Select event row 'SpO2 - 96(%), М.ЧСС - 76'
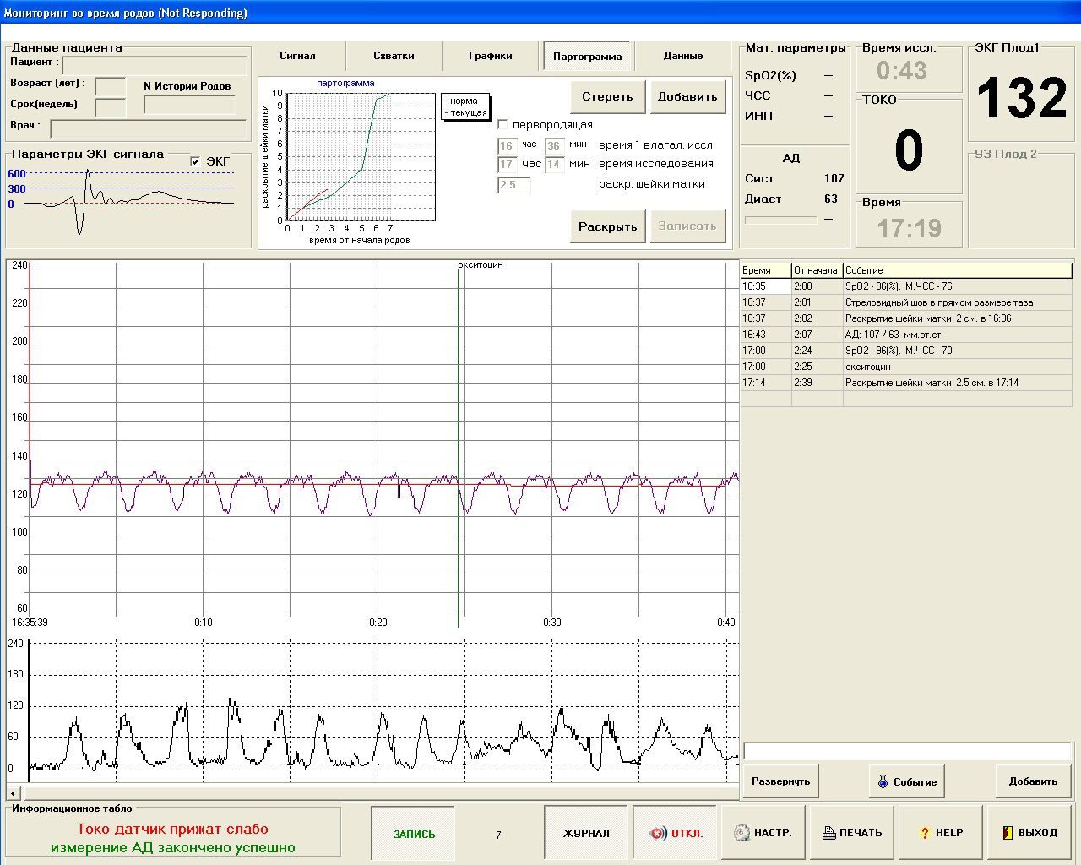 pos(906,286)
